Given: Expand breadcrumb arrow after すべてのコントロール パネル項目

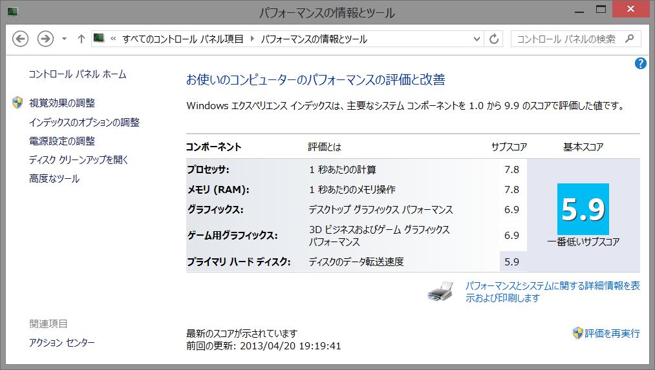Looking at the screenshot, I should point(252,39).
